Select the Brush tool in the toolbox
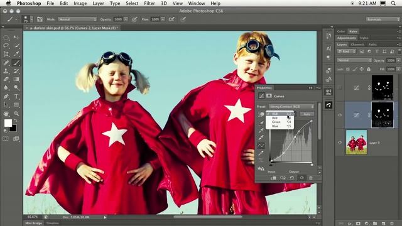The width and height of the screenshot is (402, 226). click(x=16, y=63)
